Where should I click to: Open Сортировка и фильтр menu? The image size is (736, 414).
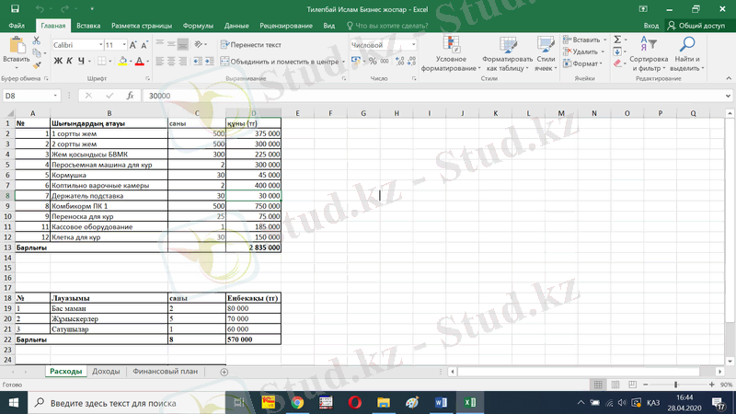649,54
